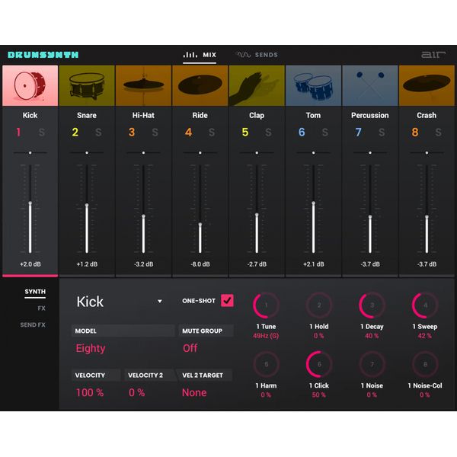This screenshot has width=457, height=457.
Task: Solo the Snare channel
Action: tap(98, 133)
